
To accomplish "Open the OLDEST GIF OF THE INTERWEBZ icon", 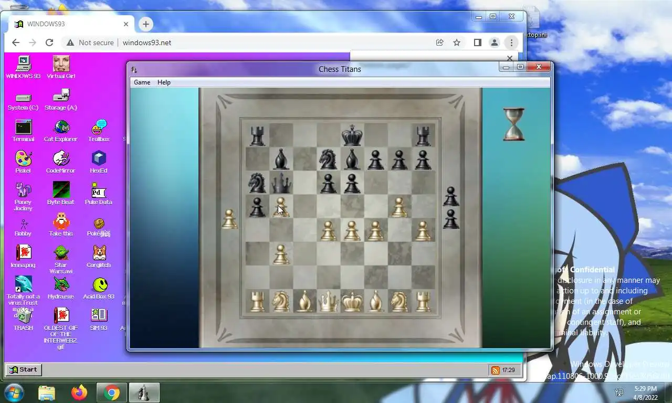I will tap(61, 329).
